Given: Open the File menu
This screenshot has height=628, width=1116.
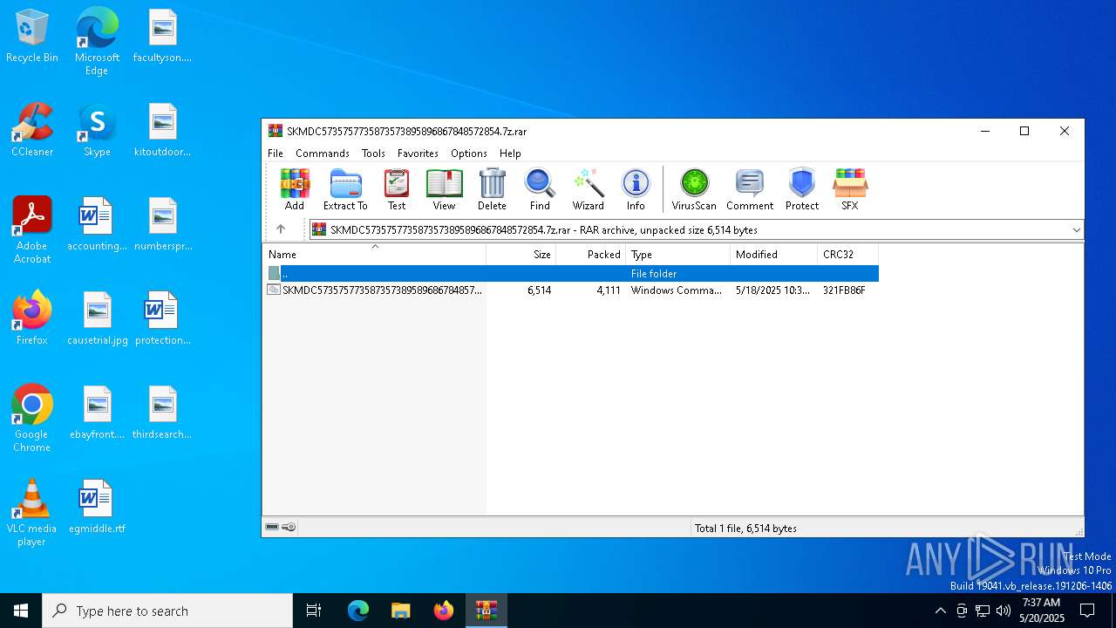Looking at the screenshot, I should (x=276, y=154).
